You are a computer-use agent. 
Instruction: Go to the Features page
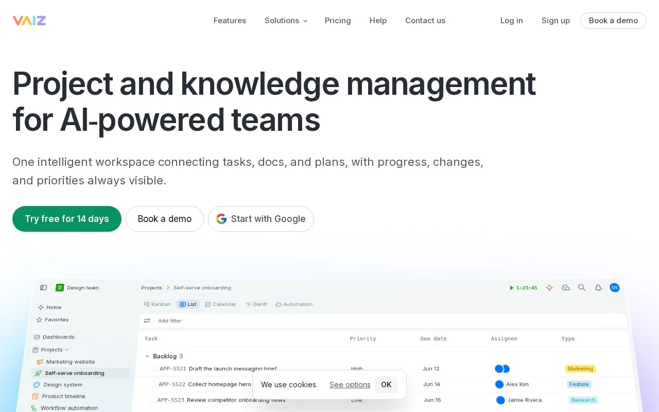pyautogui.click(x=230, y=21)
